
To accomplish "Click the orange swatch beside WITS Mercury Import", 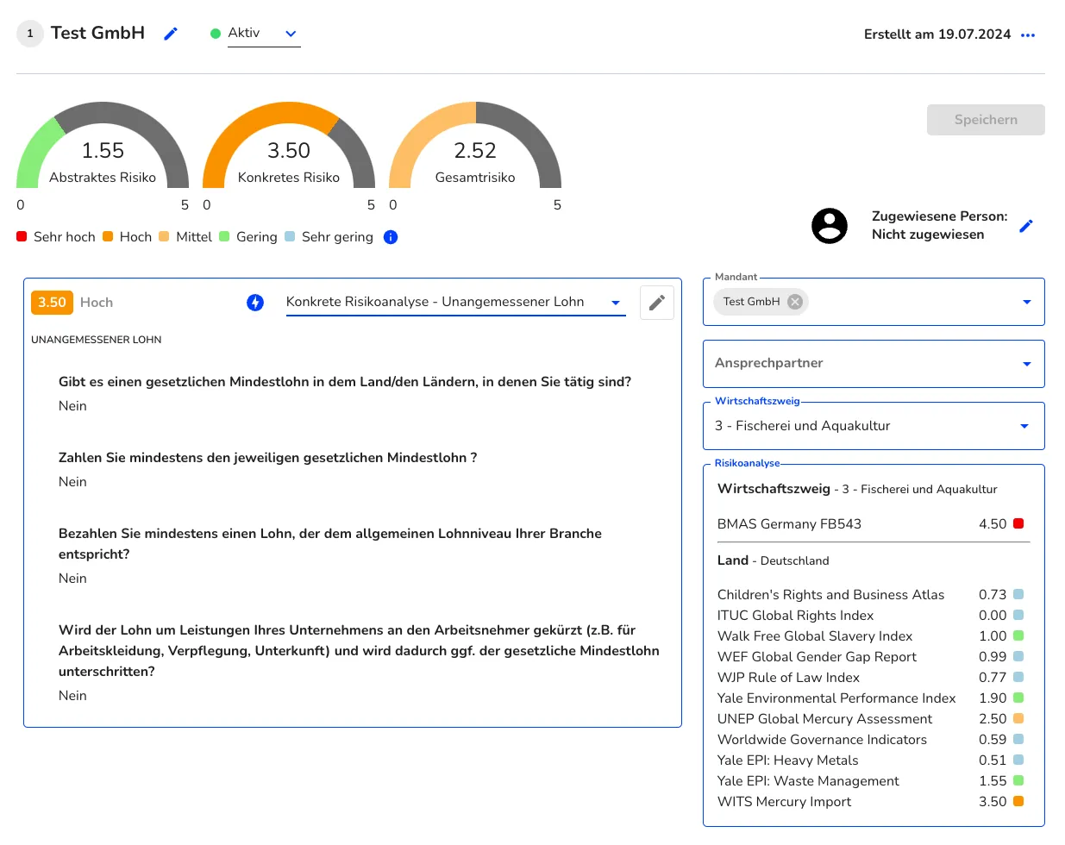I will 1018,801.
